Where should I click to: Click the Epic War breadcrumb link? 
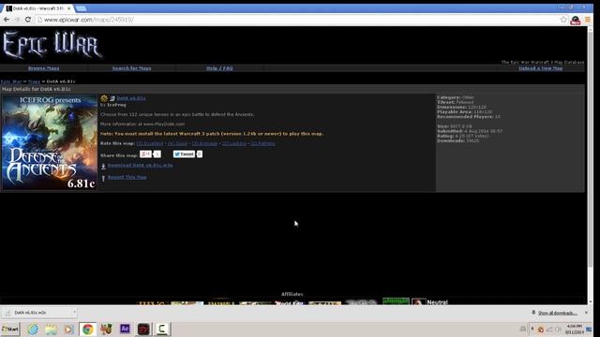pyautogui.click(x=11, y=81)
